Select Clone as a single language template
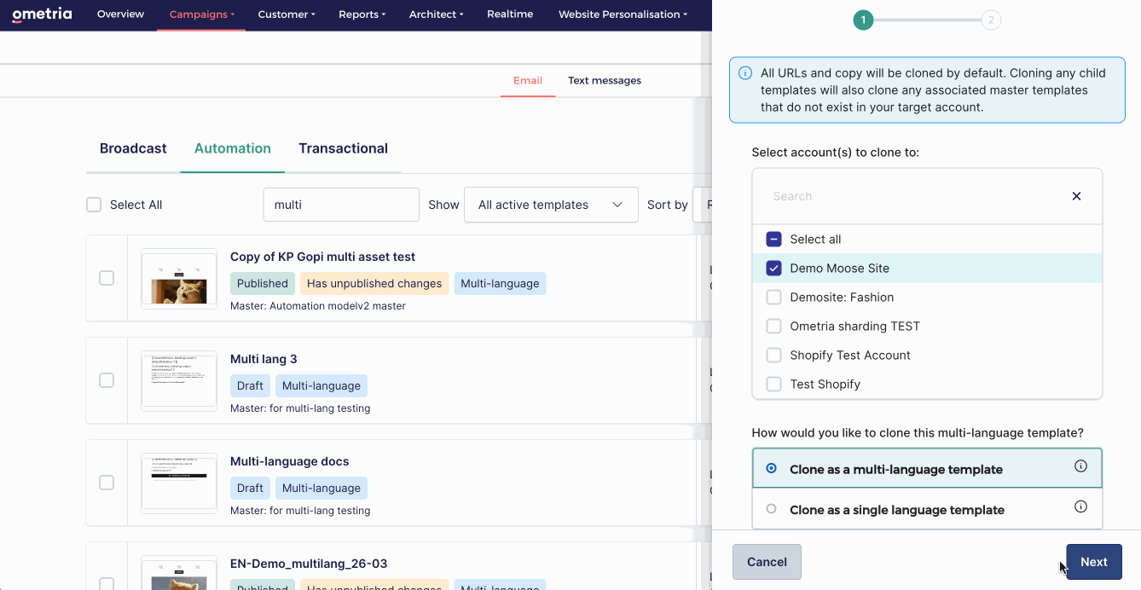The image size is (1141, 590). click(927, 509)
